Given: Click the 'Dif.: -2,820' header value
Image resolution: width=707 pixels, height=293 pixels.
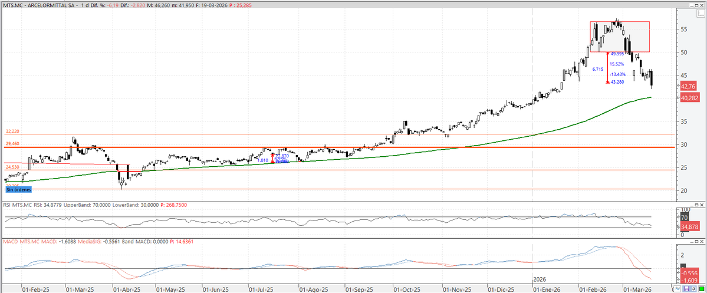Looking at the screenshot, I should pos(133,5).
